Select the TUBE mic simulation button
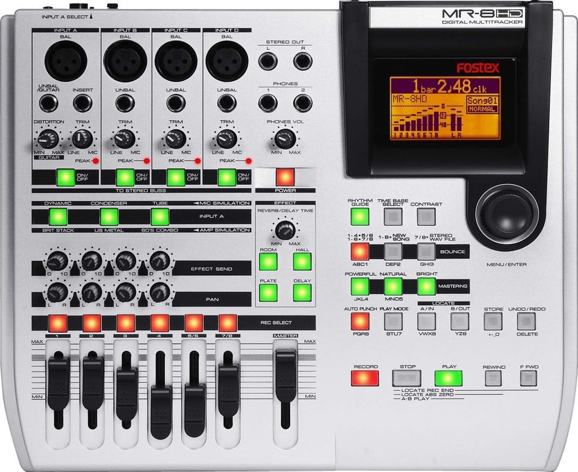The width and height of the screenshot is (578, 472). pos(160,217)
